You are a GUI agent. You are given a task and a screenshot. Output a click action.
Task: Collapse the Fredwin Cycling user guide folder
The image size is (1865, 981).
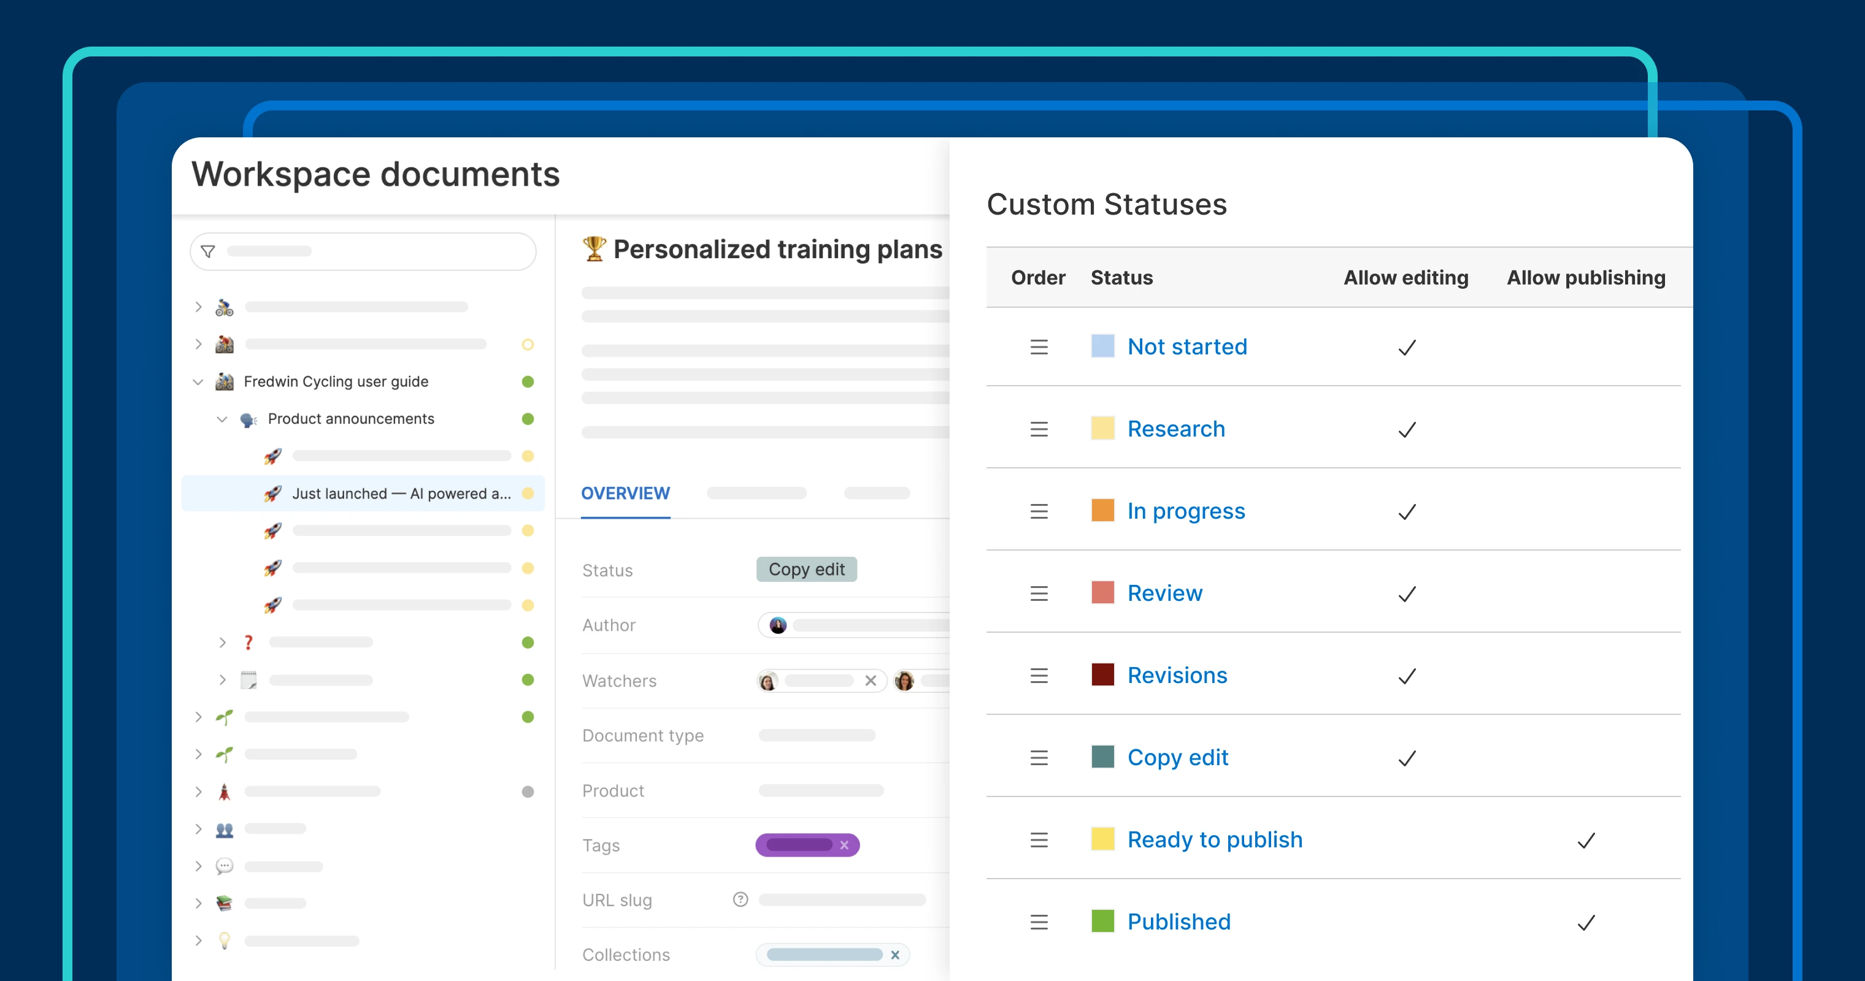[x=198, y=381]
